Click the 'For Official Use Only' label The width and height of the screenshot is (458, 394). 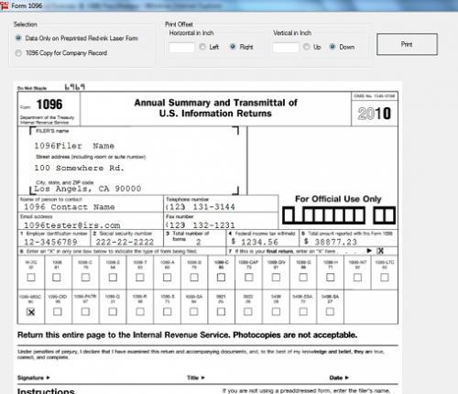coord(338,199)
